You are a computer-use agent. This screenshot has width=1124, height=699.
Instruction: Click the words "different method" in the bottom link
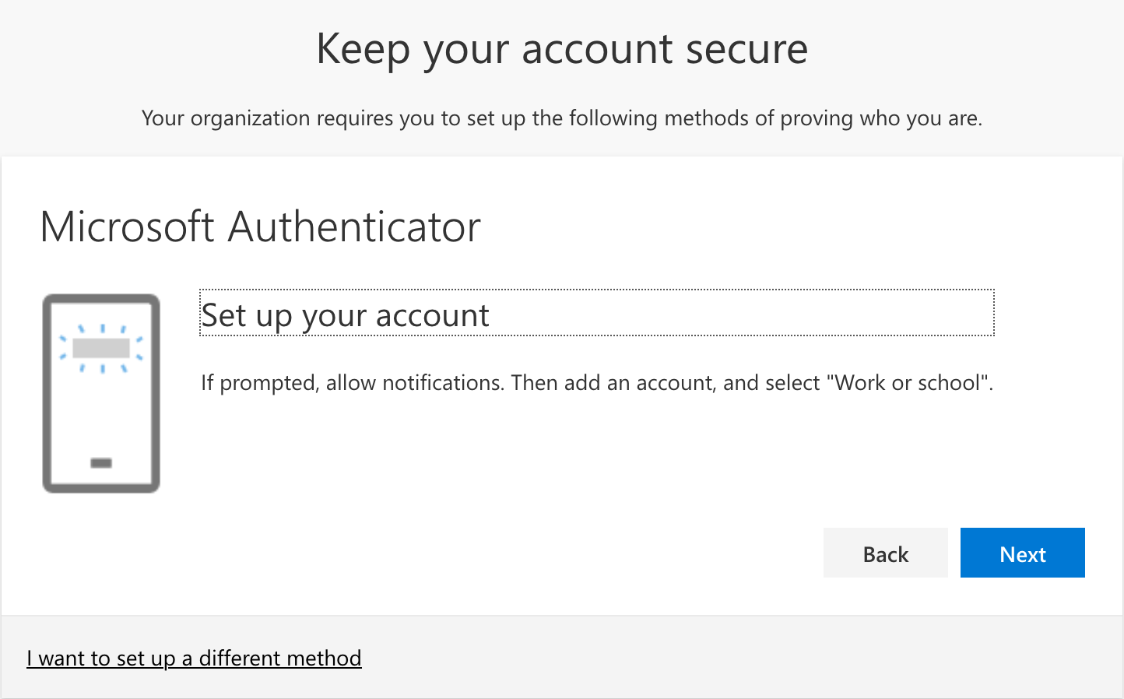280,659
